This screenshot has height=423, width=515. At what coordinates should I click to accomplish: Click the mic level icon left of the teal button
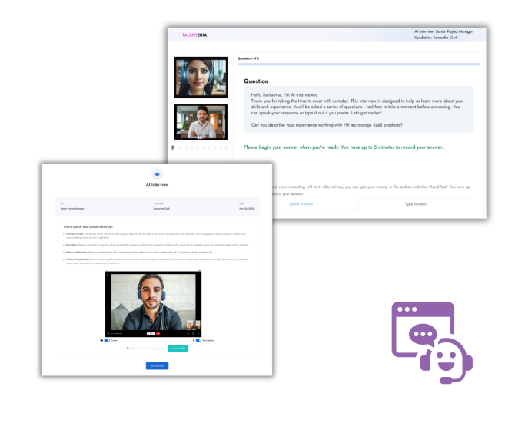coord(128,349)
